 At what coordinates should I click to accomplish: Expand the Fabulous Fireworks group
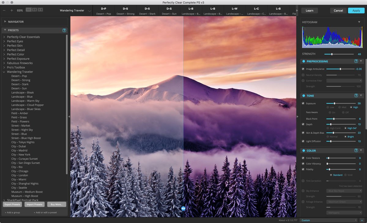pos(4,63)
